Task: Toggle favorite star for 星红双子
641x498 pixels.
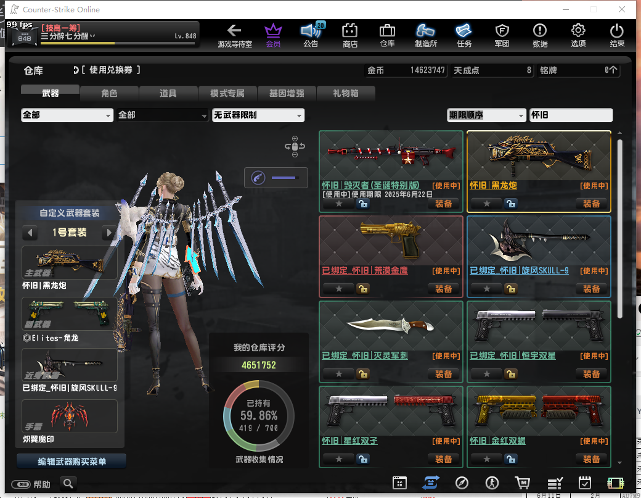Action: (339, 459)
